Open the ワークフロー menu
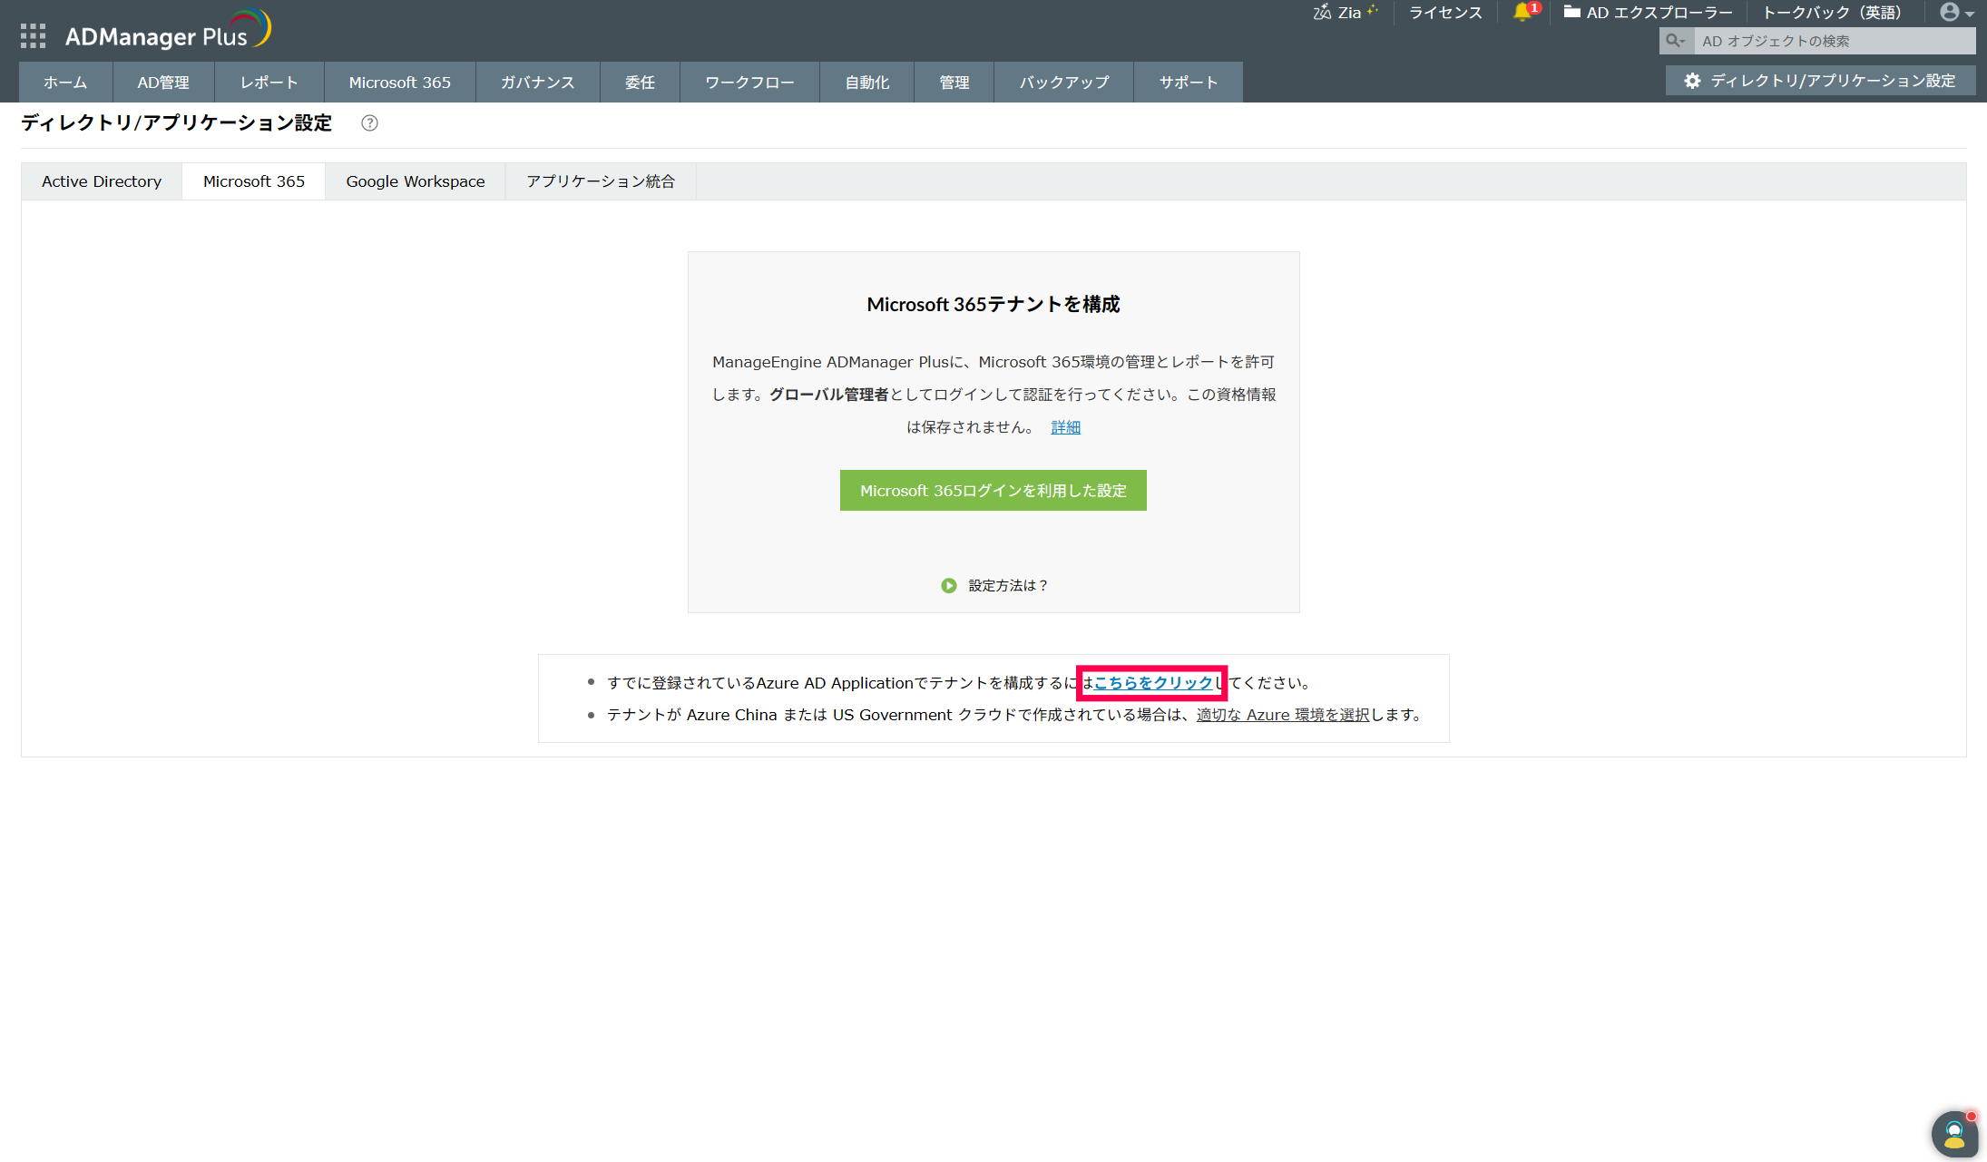The width and height of the screenshot is (1987, 1162). tap(749, 83)
